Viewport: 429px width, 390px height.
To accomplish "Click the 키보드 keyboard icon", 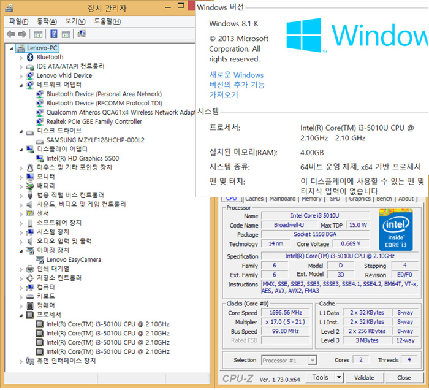I will pyautogui.click(x=30, y=296).
